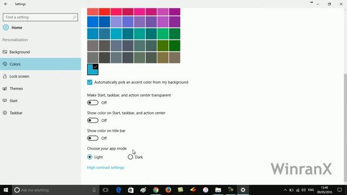347x195 pixels.
Task: Open Sticky Notes from the taskbar
Action: pyautogui.click(x=181, y=190)
